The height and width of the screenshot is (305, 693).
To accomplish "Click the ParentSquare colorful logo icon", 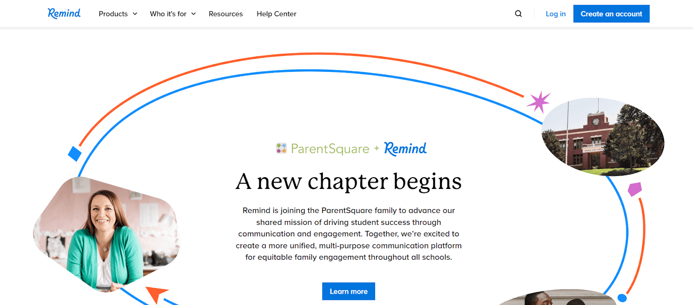I will click(282, 149).
